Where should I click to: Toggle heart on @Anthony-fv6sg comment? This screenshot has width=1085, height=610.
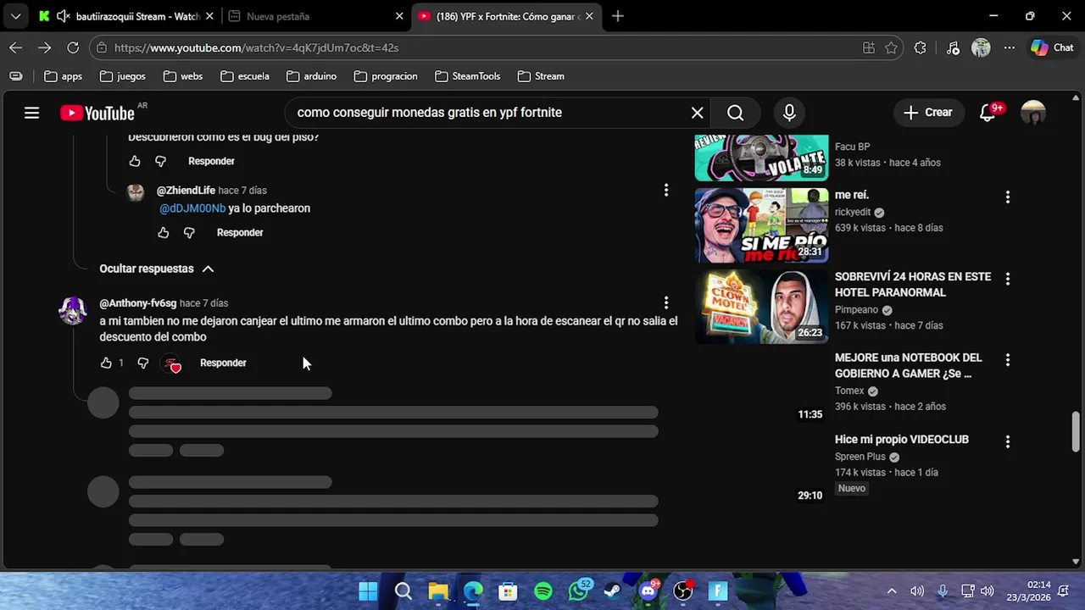(x=172, y=363)
